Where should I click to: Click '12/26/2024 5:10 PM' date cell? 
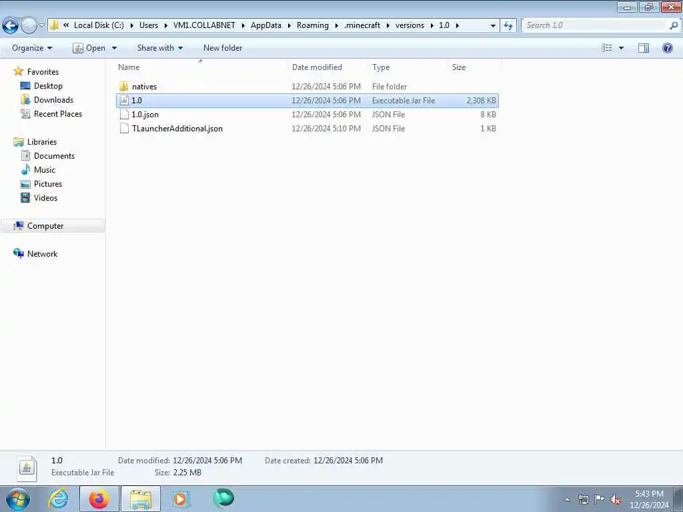coord(325,129)
